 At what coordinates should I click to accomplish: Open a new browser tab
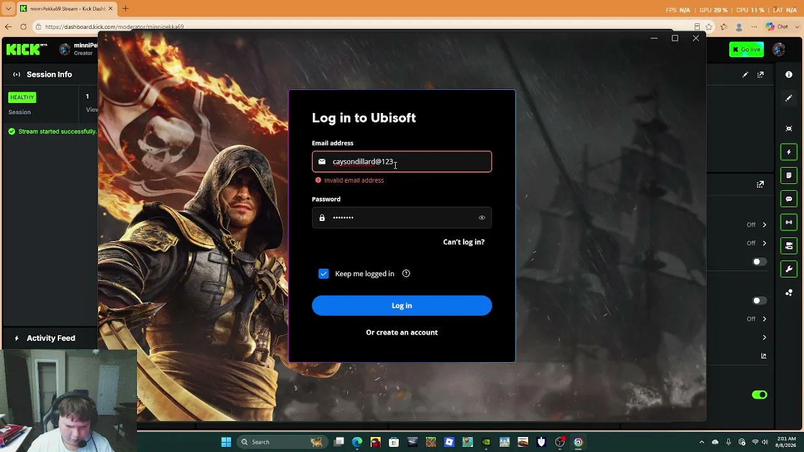point(126,9)
